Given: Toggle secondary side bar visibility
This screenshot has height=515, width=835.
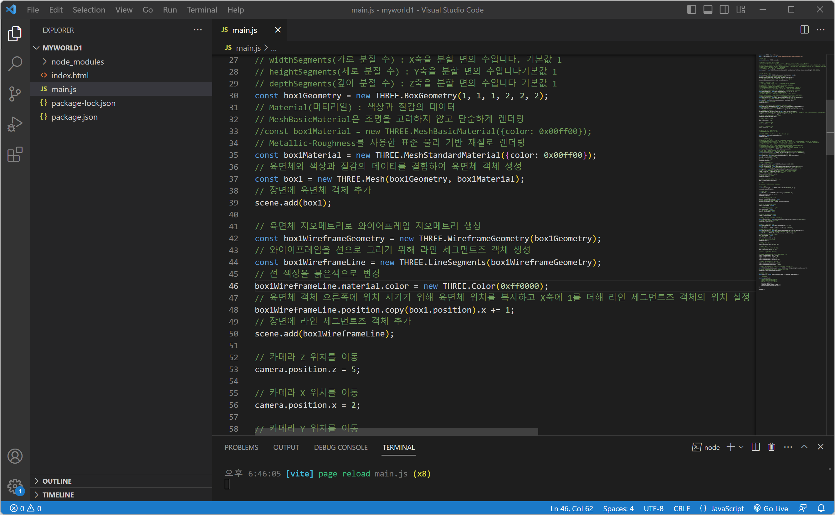Looking at the screenshot, I should [724, 9].
